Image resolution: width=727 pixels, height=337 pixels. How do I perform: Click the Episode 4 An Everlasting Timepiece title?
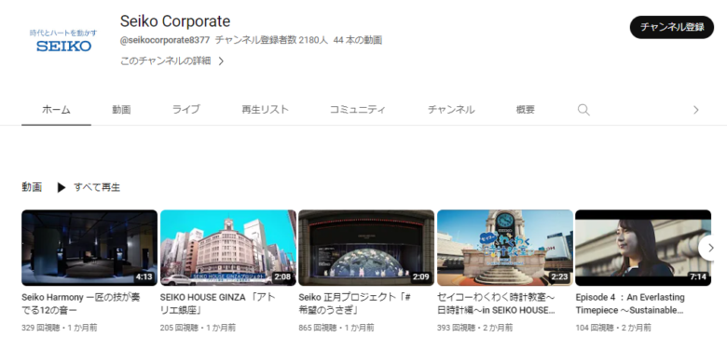631,303
